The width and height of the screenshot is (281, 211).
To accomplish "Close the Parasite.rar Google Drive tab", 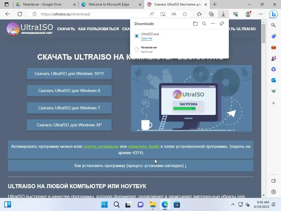I will 75,4.
